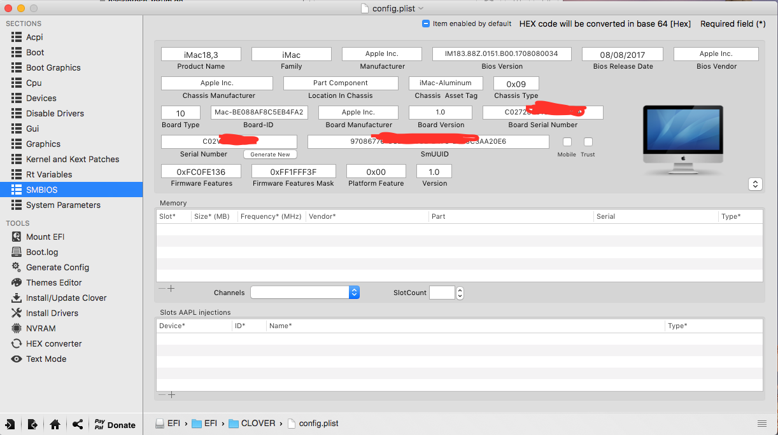Open the Install Drivers tool
Viewport: 778px width, 435px height.
click(52, 313)
